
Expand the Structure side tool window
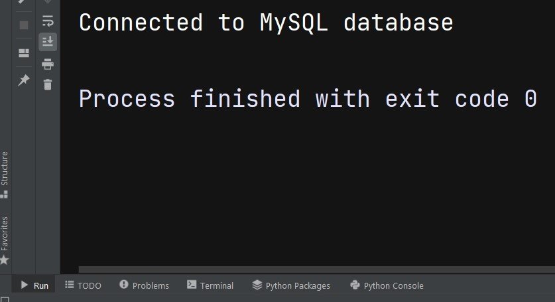4,174
